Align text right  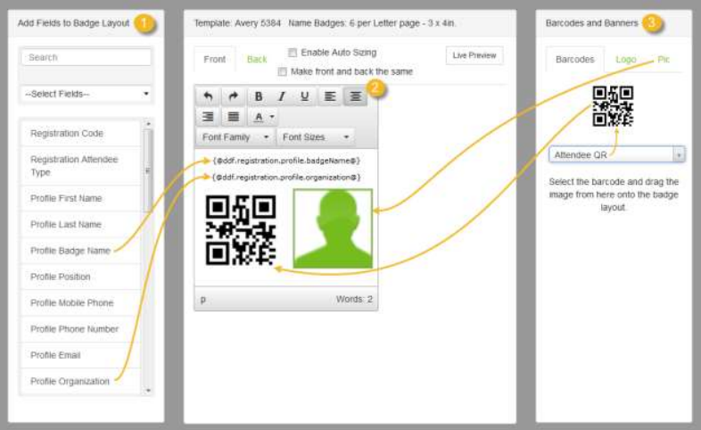click(x=208, y=117)
